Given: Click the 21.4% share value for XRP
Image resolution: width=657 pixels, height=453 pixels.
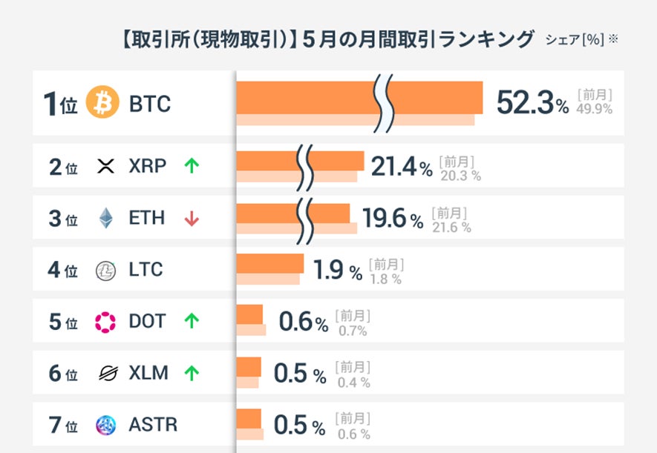Looking at the screenshot, I should pos(401,168).
